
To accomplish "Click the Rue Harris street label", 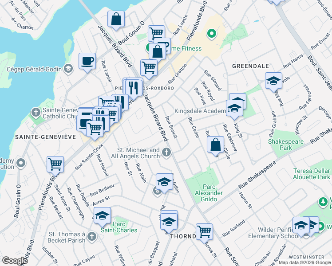I will [293, 61].
